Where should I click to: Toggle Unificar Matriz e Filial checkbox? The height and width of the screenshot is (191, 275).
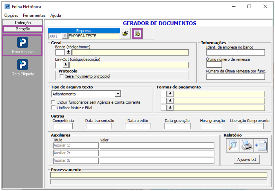(54, 107)
